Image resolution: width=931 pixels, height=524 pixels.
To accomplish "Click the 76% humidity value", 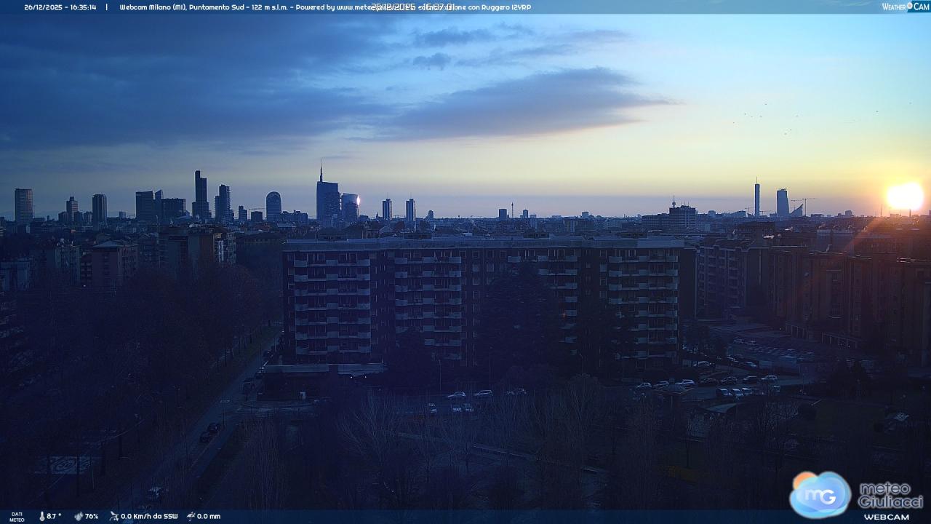I will click(92, 516).
